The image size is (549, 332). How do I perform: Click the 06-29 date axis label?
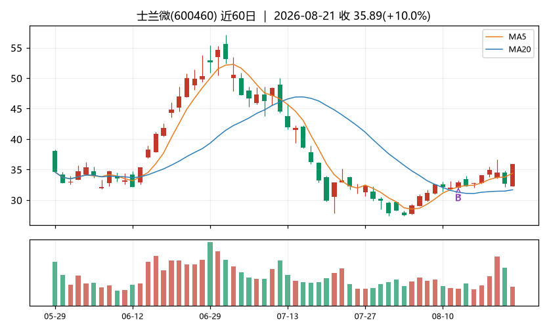point(210,317)
